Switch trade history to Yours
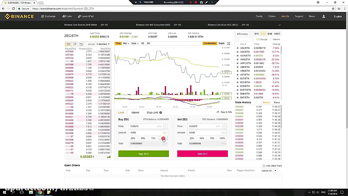The height and width of the screenshot is (196, 348). coord(276,102)
